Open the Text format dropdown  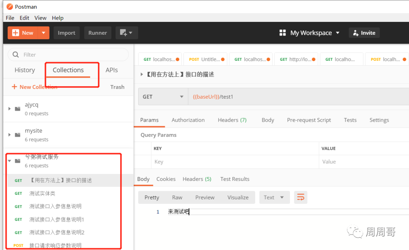275,198
